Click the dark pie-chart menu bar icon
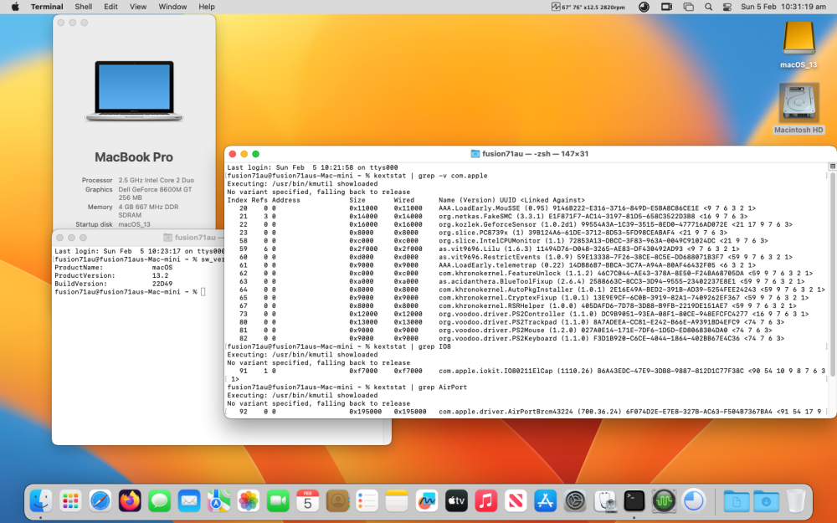This screenshot has width=837, height=523. (644, 7)
